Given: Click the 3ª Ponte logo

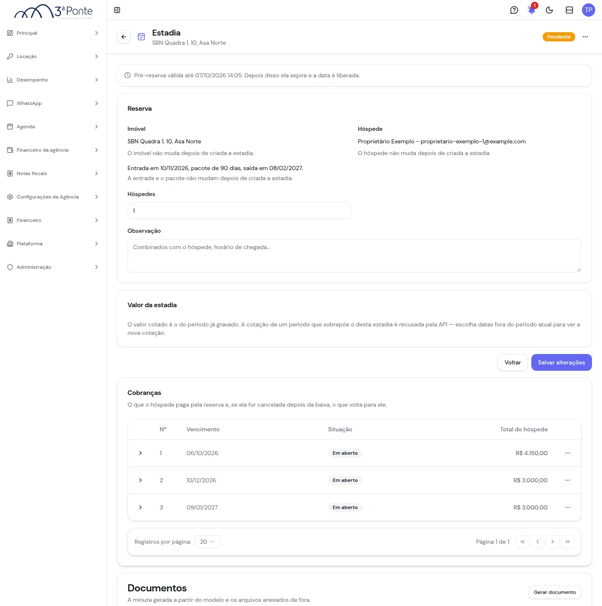Looking at the screenshot, I should point(54,11).
